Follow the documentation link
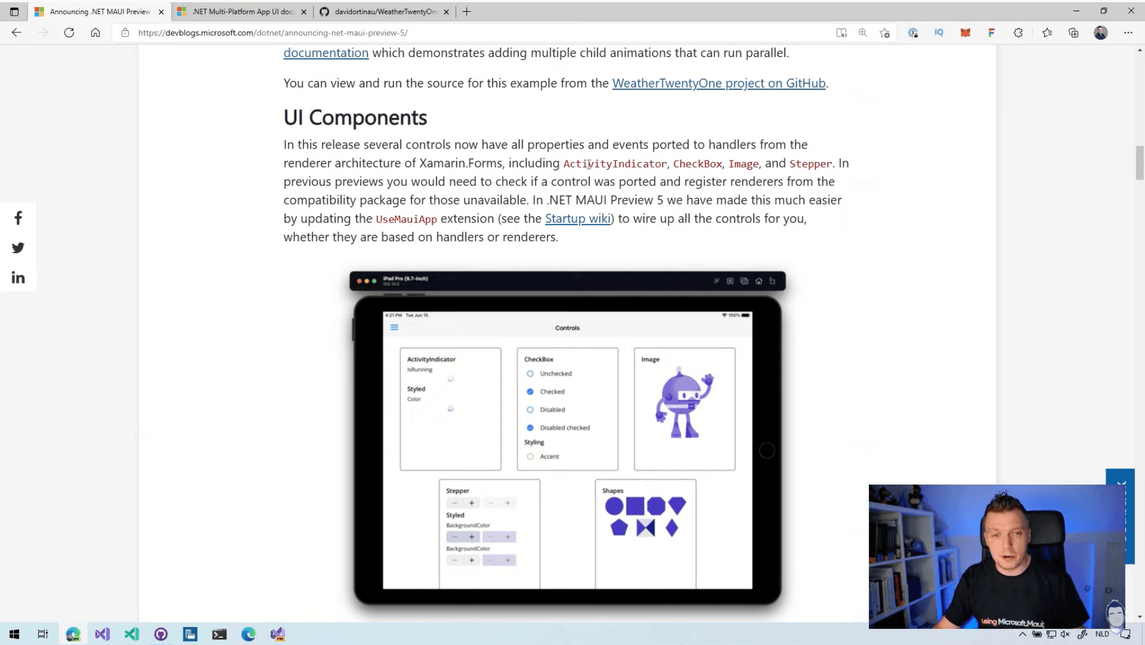 [326, 53]
